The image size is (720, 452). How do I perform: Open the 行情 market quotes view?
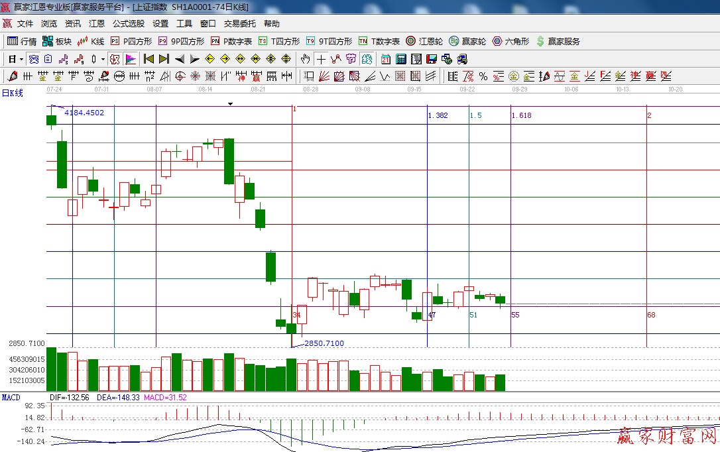(x=22, y=41)
